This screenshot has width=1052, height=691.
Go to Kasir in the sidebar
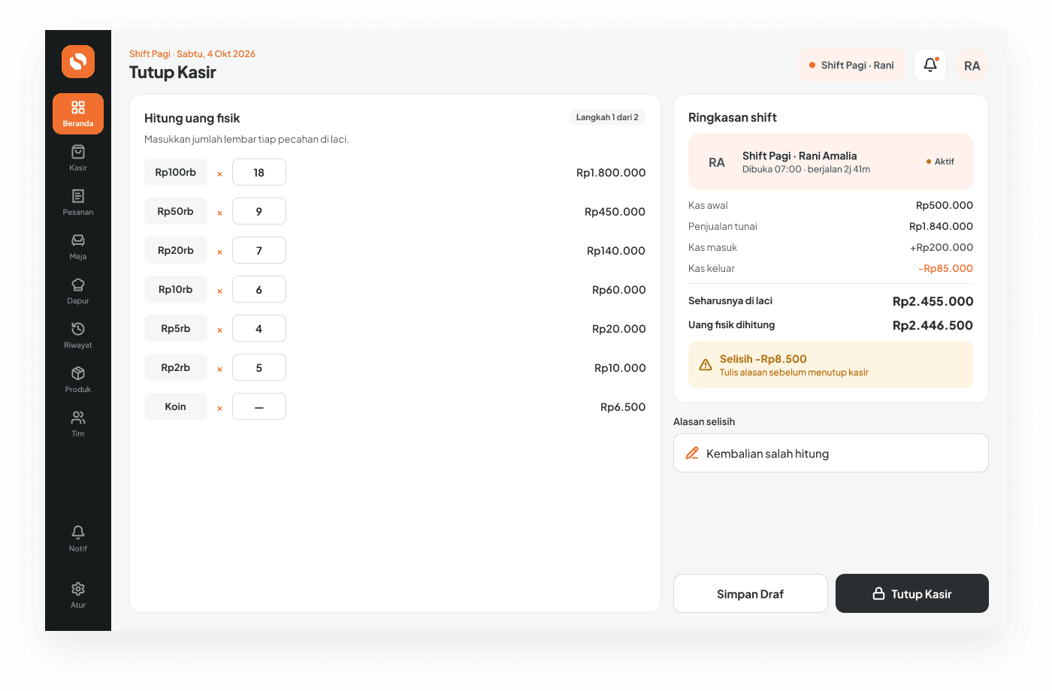(78, 158)
